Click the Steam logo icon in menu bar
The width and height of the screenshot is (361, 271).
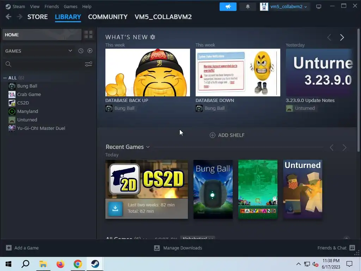(8, 6)
